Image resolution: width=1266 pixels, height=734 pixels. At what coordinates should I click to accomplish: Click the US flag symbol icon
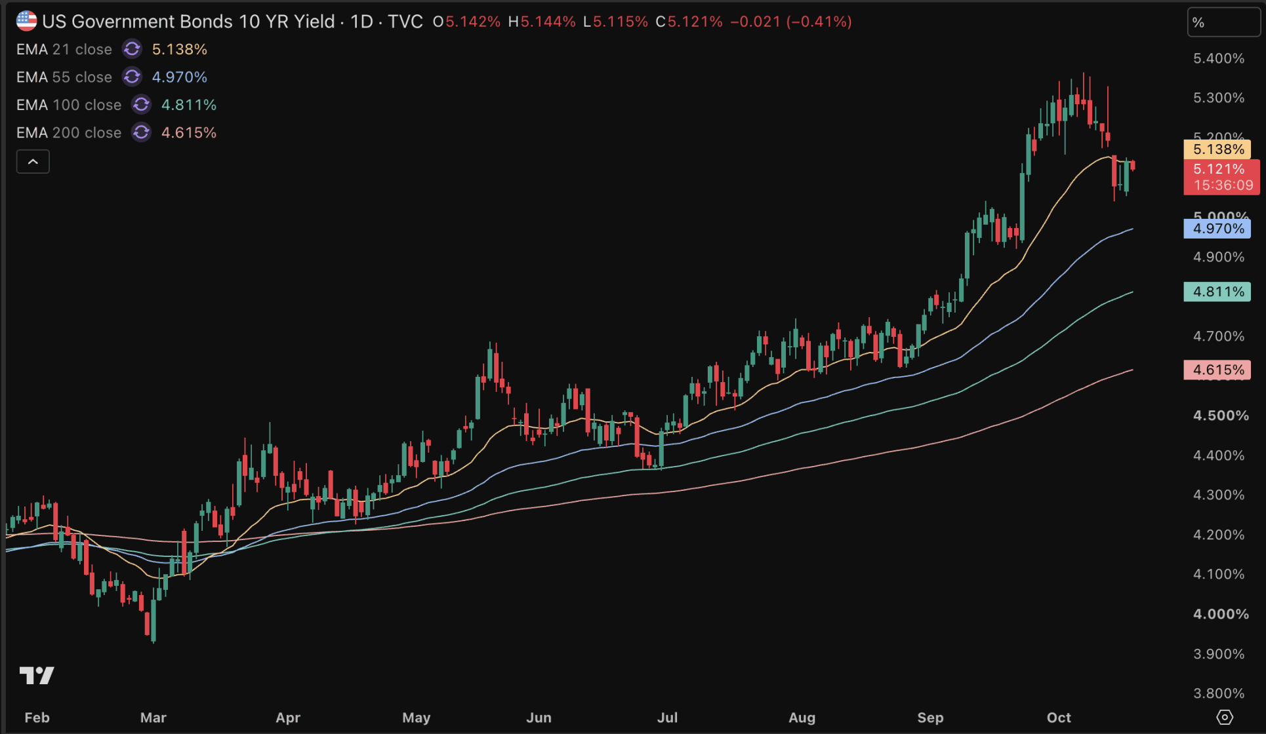click(26, 21)
